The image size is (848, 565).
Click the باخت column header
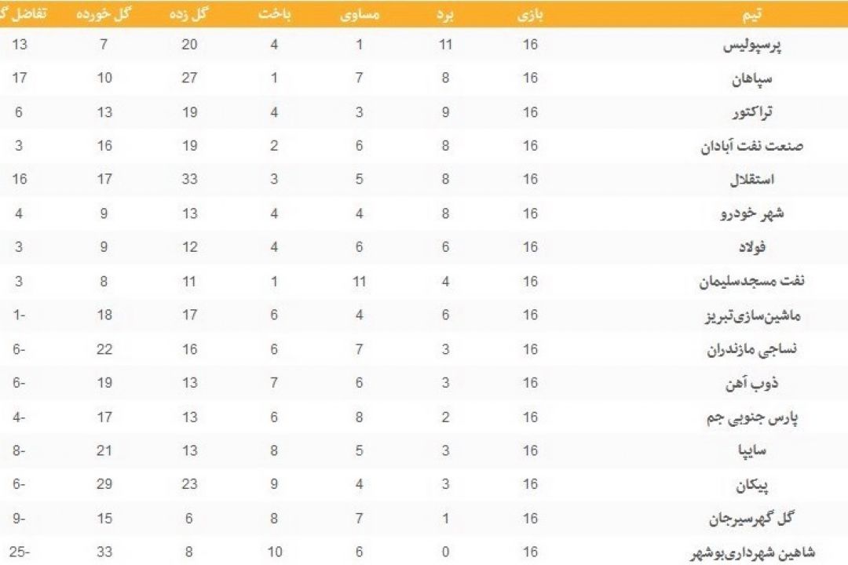[274, 15]
